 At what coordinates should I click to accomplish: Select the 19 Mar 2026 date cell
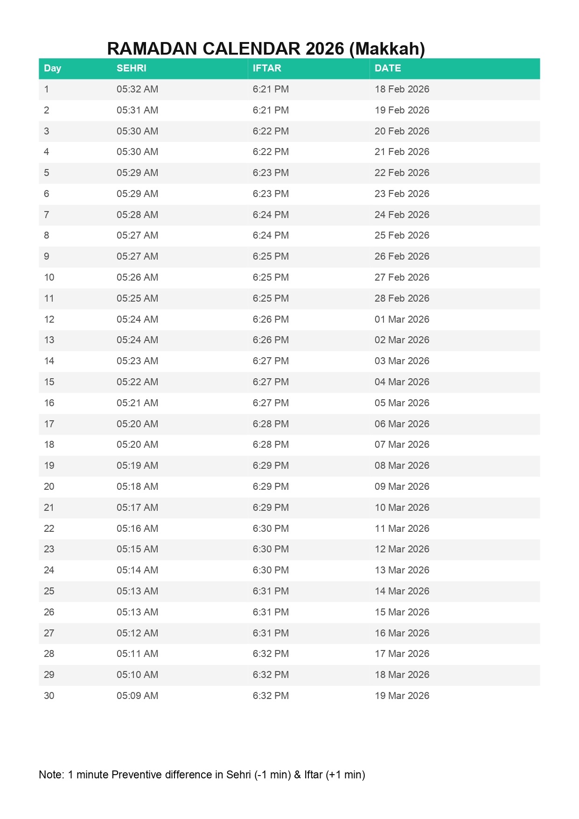tap(402, 696)
